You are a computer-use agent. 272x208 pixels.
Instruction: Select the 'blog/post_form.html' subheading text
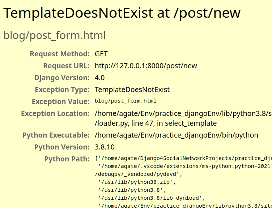pyautogui.click(x=55, y=35)
